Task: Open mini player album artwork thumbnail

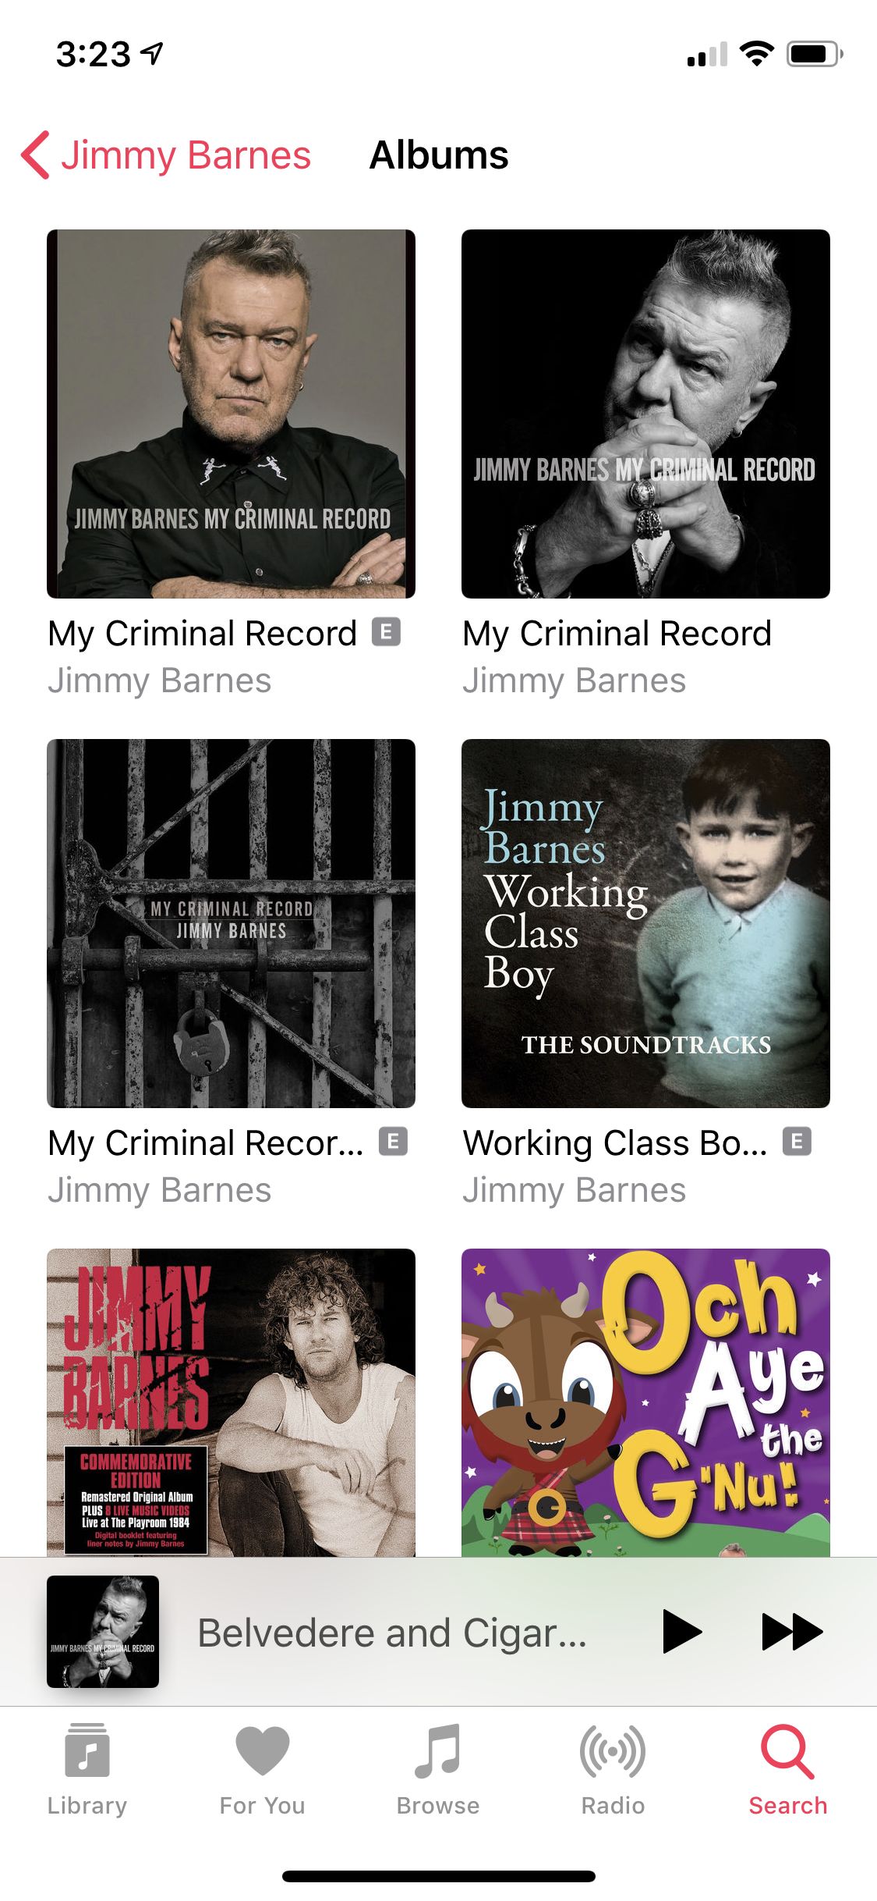Action: click(x=103, y=1632)
